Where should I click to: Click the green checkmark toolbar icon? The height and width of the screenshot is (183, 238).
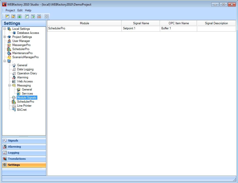tap(33, 17)
